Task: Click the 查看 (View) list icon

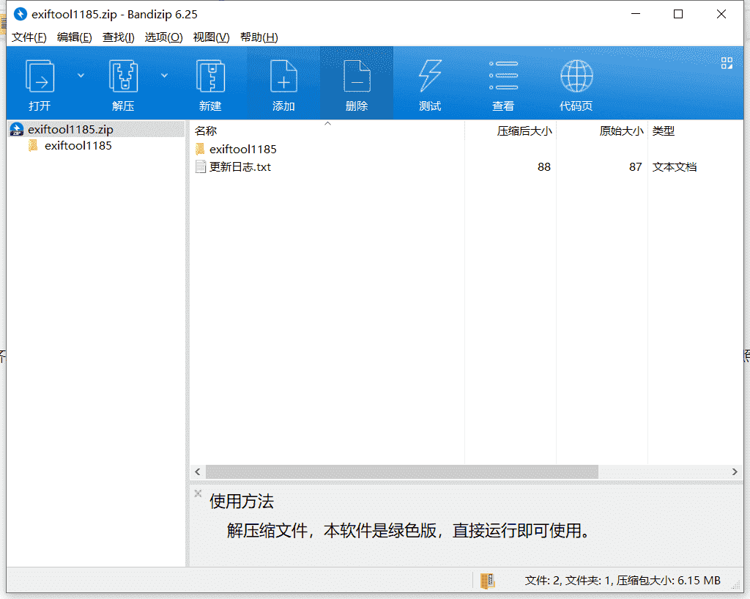Action: [x=503, y=76]
